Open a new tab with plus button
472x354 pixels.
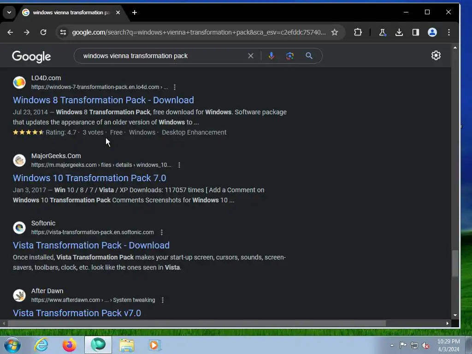[135, 12]
